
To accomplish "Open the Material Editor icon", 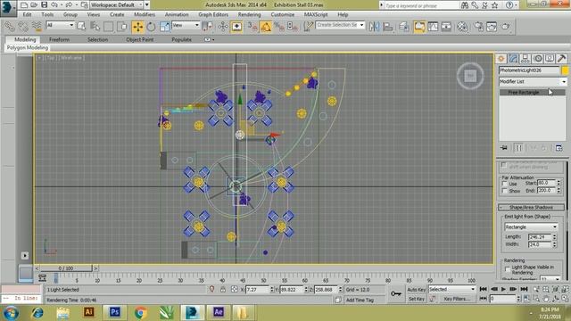I will pyautogui.click(x=462, y=27).
